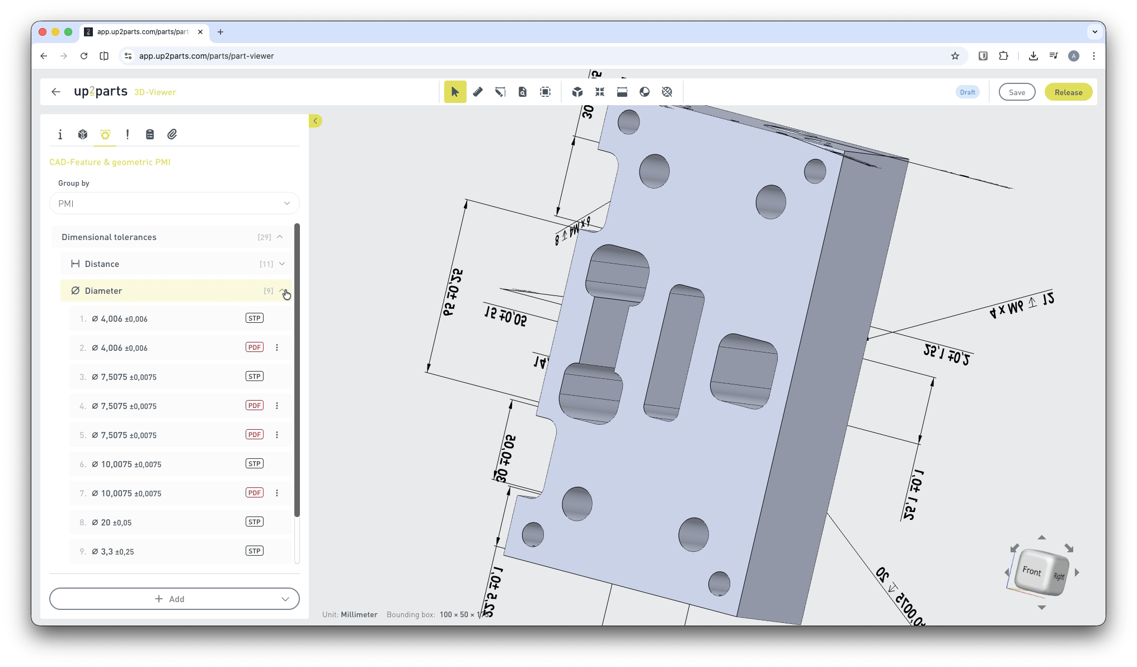Switch to the attachments paperclip tab
Screen dimensions: 1137x667
point(172,134)
